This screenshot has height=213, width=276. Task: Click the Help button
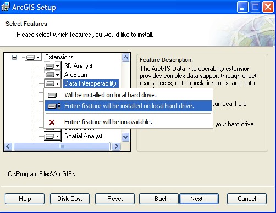pyautogui.click(x=25, y=199)
